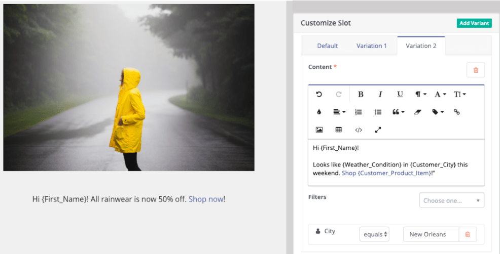Screen dimensions: 500x254
Task: Click the insert link chain icon
Action: point(456,112)
